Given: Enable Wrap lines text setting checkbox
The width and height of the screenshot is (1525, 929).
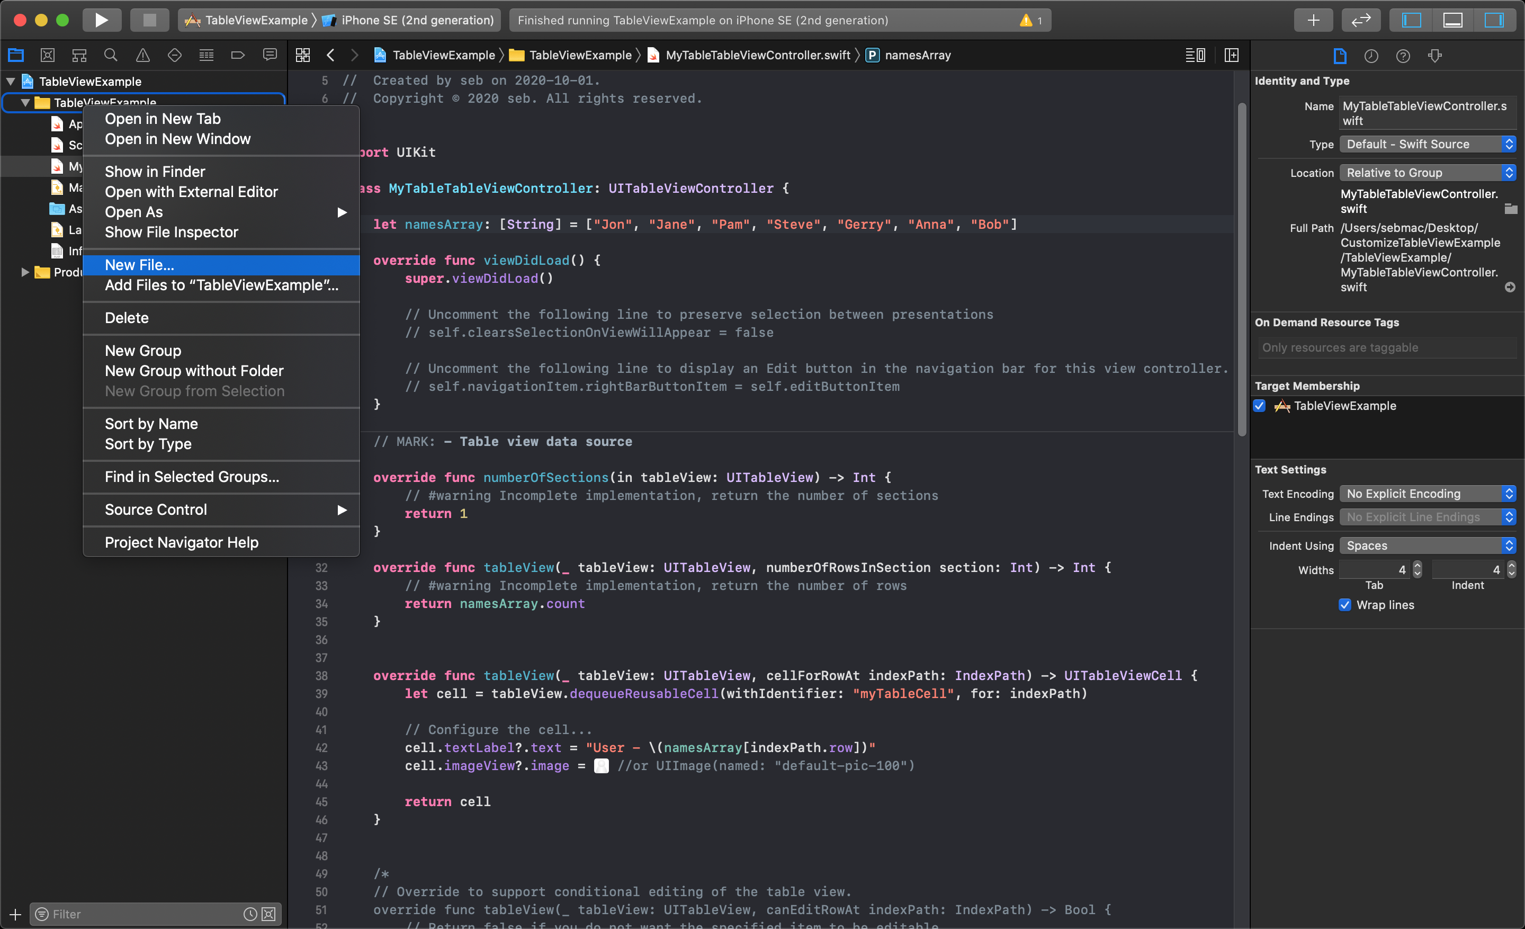Looking at the screenshot, I should point(1348,604).
